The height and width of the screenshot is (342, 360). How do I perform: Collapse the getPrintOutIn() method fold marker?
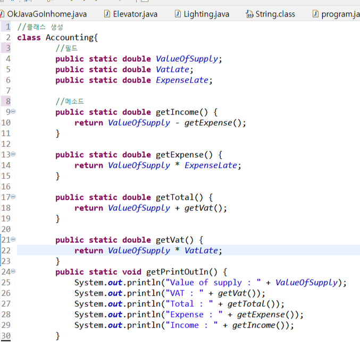[x=13, y=271]
